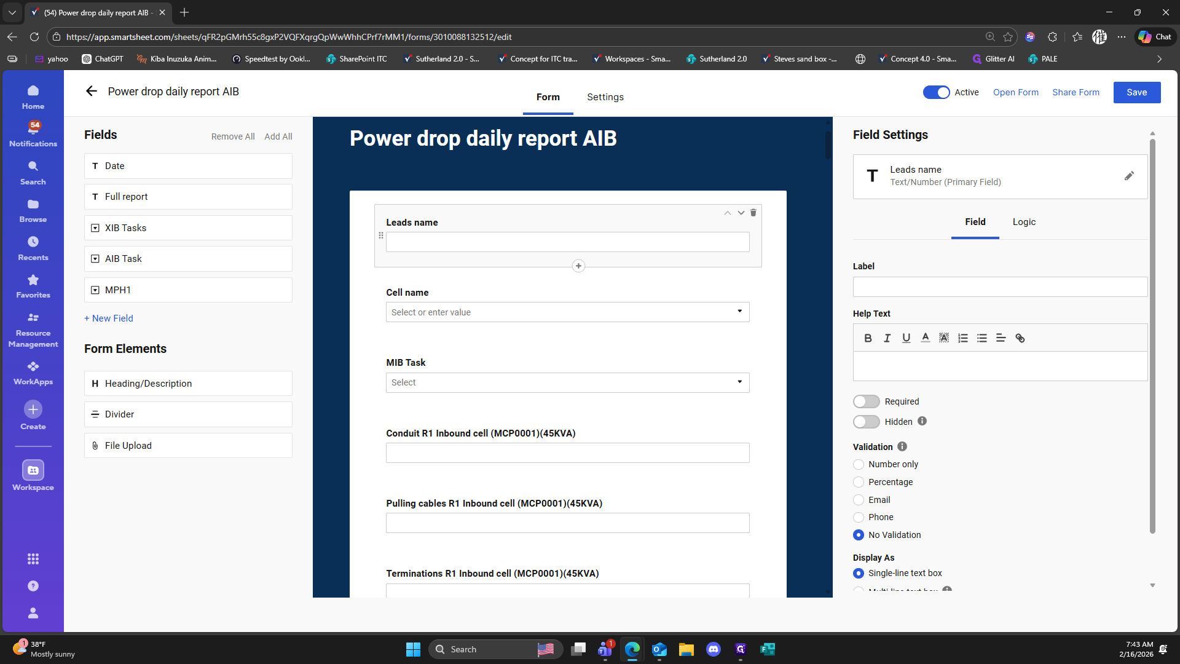This screenshot has height=664, width=1180.
Task: Click the back arrow next to form title
Action: tap(92, 92)
